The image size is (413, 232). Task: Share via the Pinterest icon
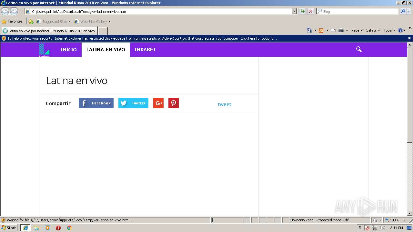(174, 103)
